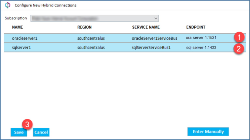Image resolution: width=250 pixels, height=140 pixels.
Task: Click the sql-server-1:1433 endpoint cell
Action: [x=201, y=48]
